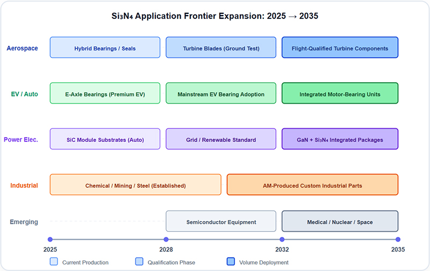Select E-Axle Bearings (Premium EV) box
This screenshot has height=271, width=430.
(x=105, y=93)
